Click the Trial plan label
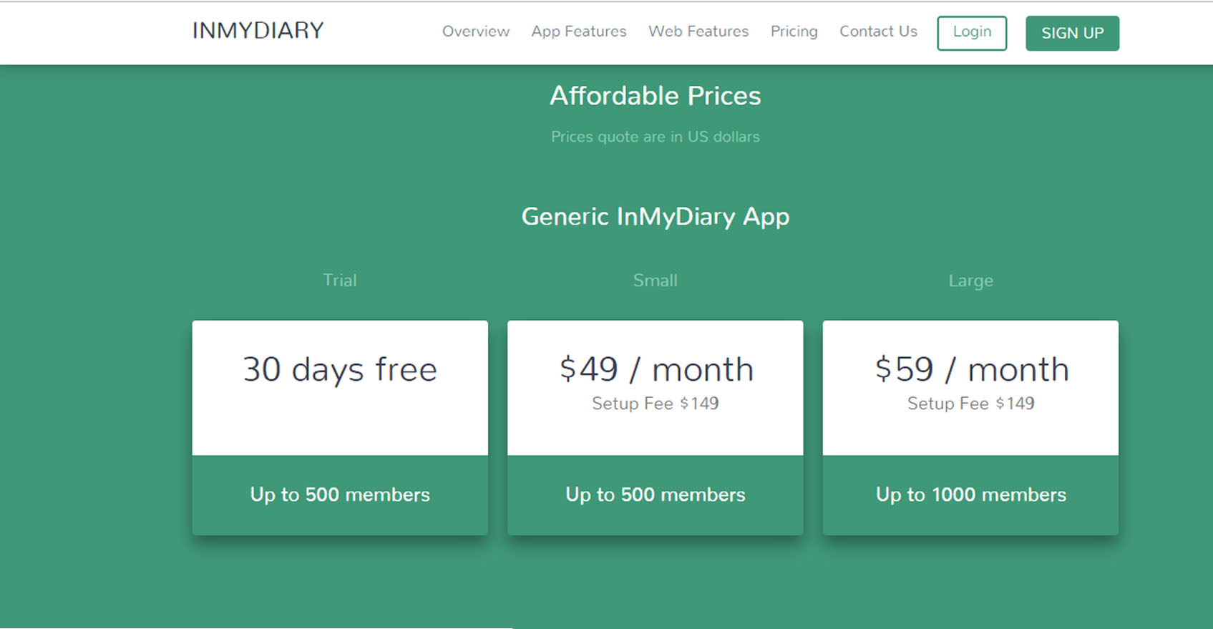 pyautogui.click(x=340, y=281)
